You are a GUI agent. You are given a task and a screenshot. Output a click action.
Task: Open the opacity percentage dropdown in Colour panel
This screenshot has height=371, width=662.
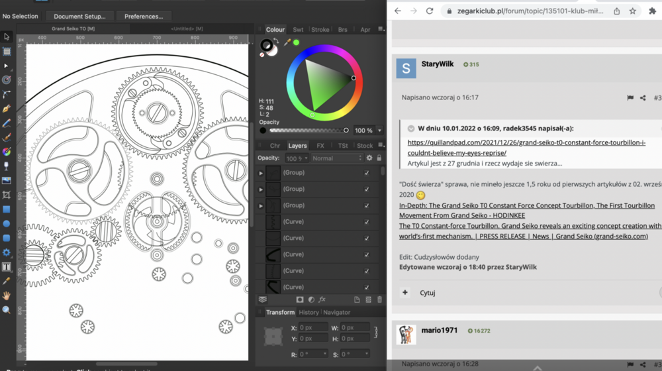pyautogui.click(x=379, y=131)
